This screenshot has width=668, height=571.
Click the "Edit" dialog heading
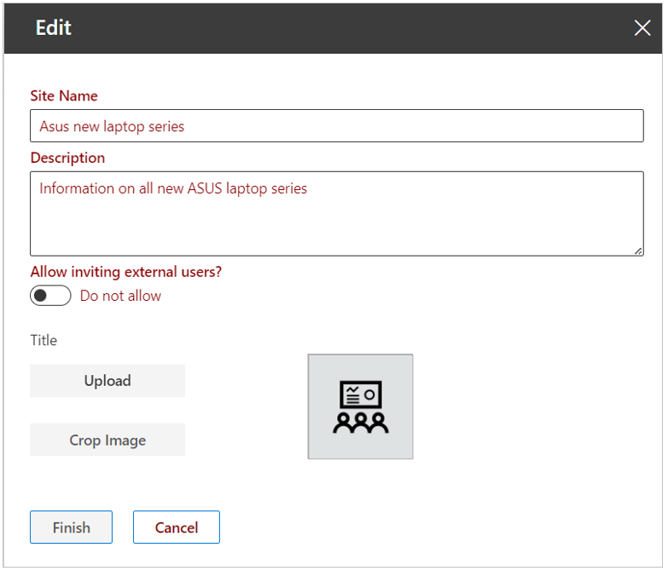(x=53, y=28)
